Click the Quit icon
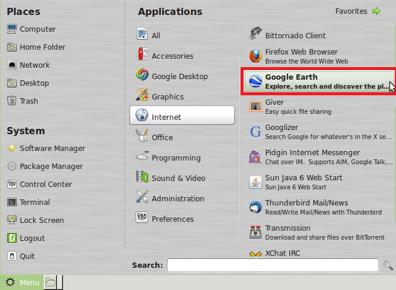Viewport: 396px width, 290px height. [x=12, y=256]
